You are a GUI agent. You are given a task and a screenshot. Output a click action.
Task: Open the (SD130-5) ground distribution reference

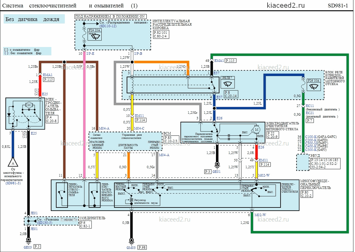click(44, 223)
